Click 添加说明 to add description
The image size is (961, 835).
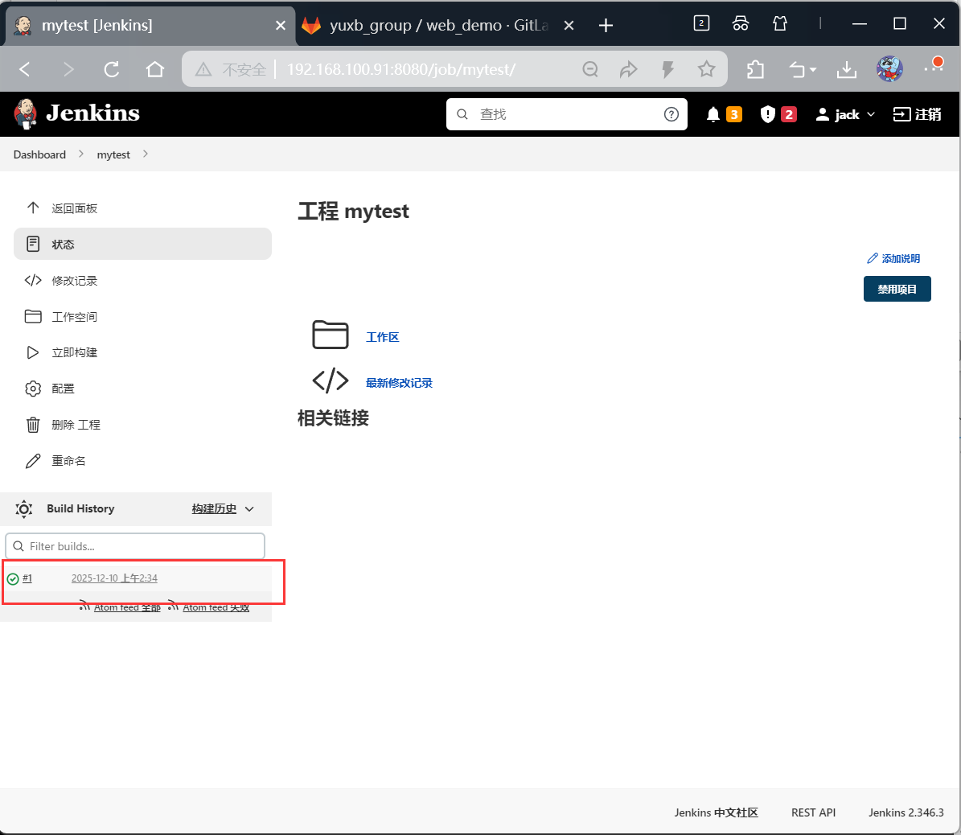pos(893,259)
